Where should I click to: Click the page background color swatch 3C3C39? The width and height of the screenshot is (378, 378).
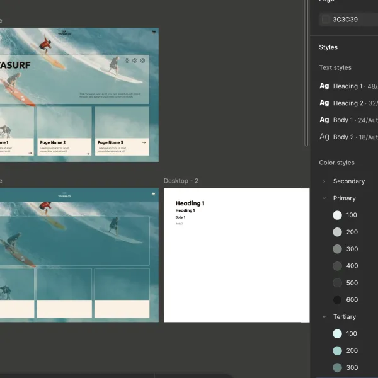click(x=326, y=20)
